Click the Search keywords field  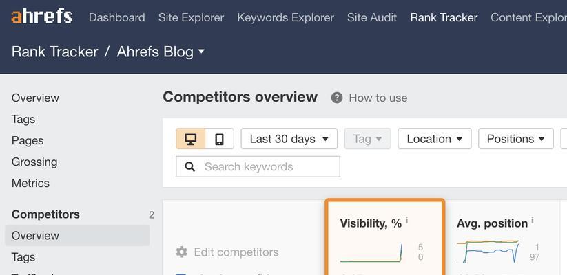(269, 167)
